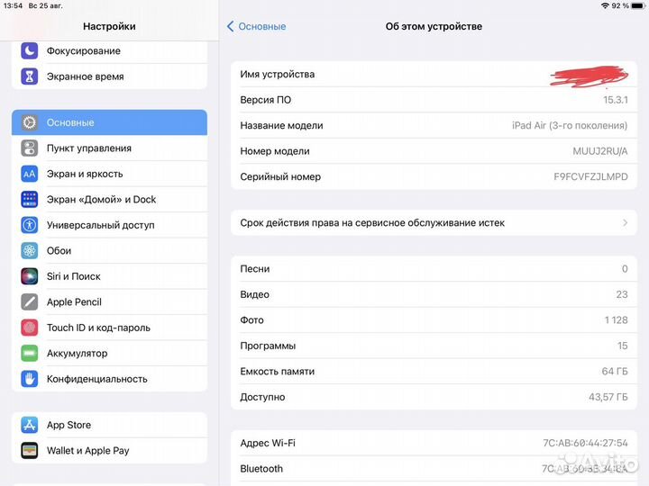Image resolution: width=649 pixels, height=486 pixels.
Task: Tap the Accessibility (Универсальный доступ) icon
Action: [30, 225]
